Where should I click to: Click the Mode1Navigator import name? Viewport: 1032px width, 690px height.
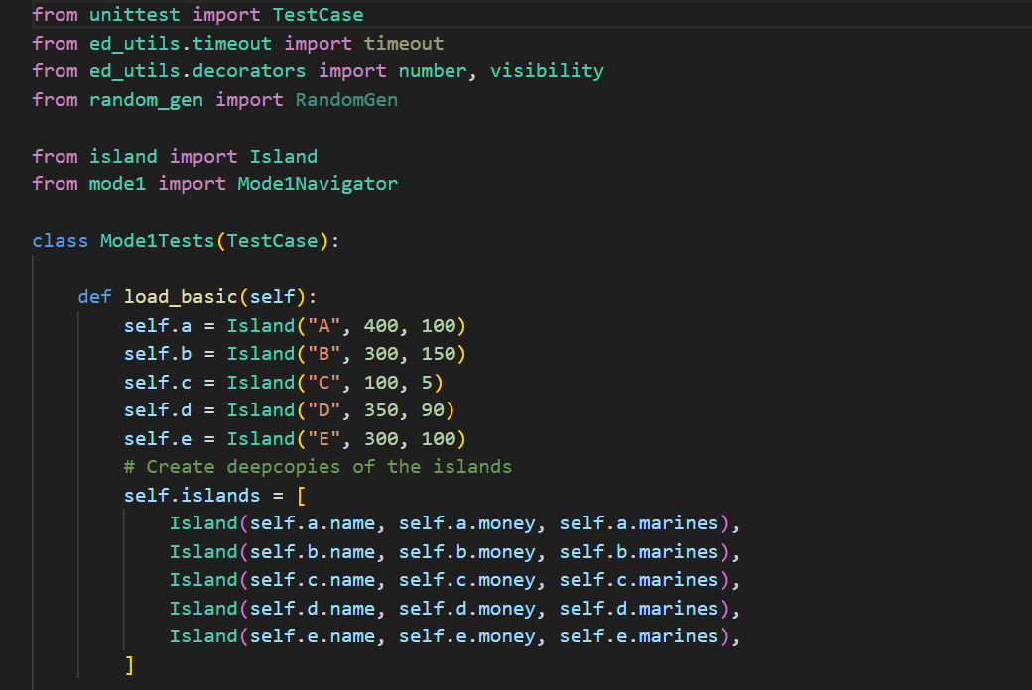point(318,184)
